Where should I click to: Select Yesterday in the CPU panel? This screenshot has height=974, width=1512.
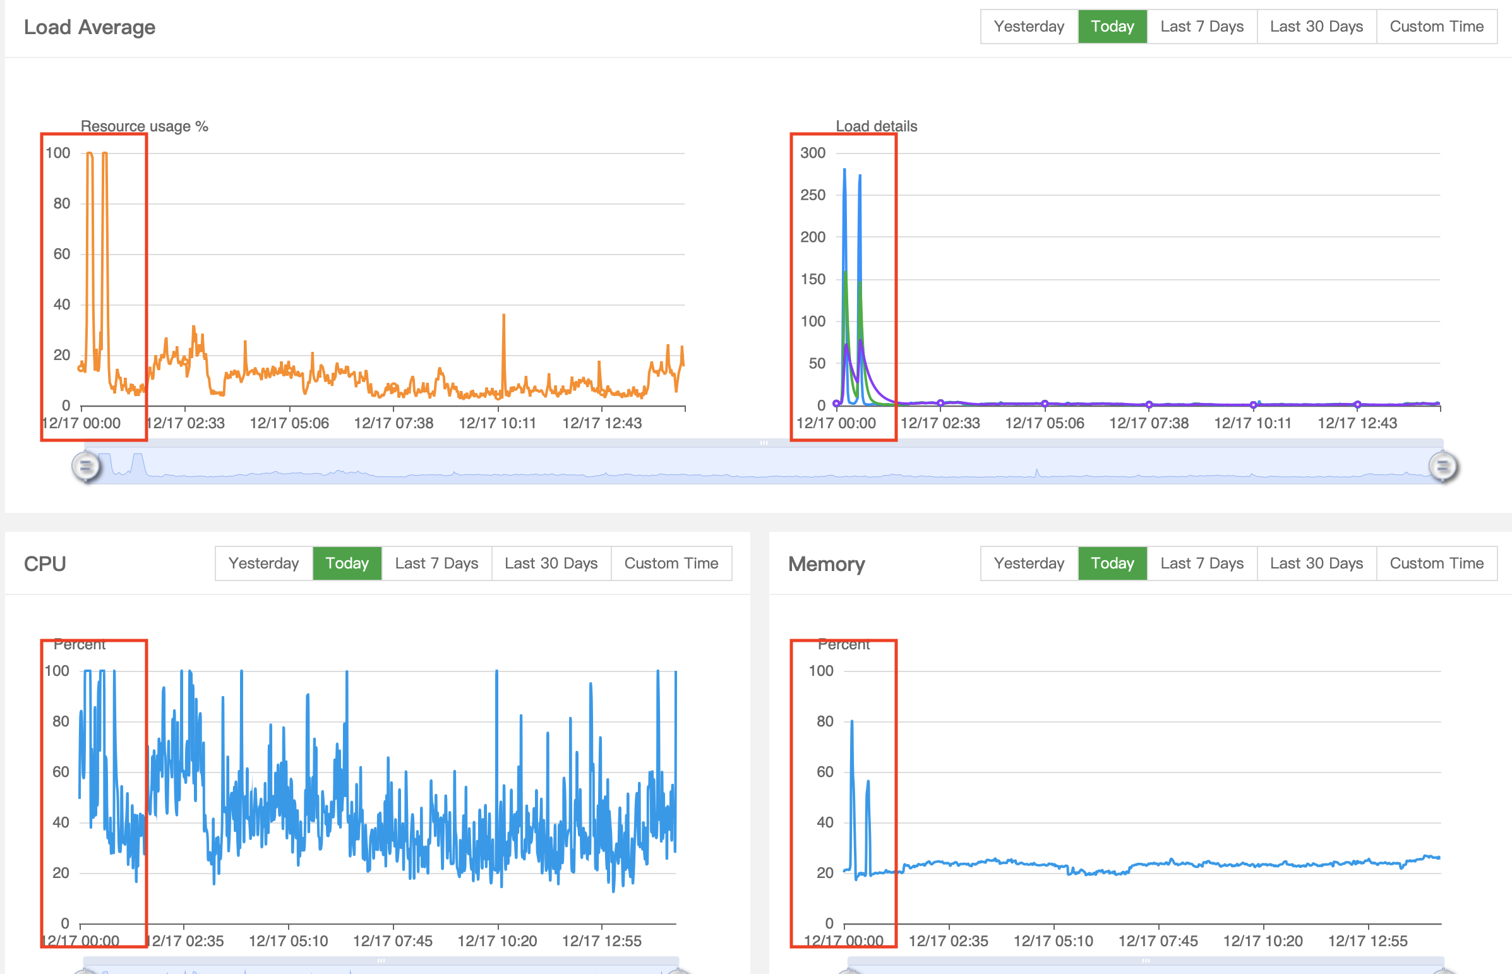tap(264, 563)
